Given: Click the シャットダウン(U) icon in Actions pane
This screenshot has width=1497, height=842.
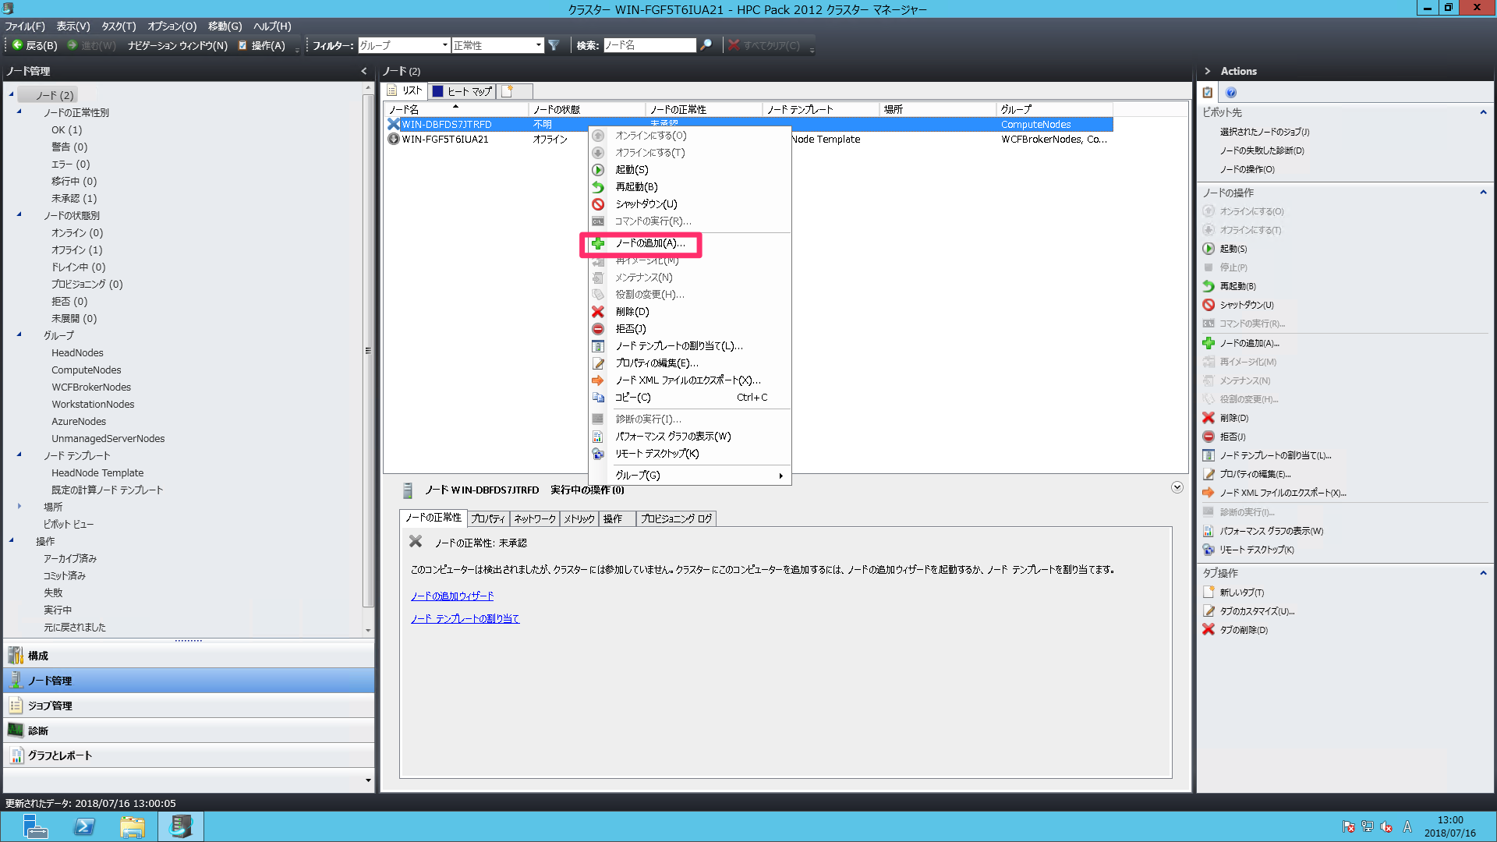Looking at the screenshot, I should 1209,305.
